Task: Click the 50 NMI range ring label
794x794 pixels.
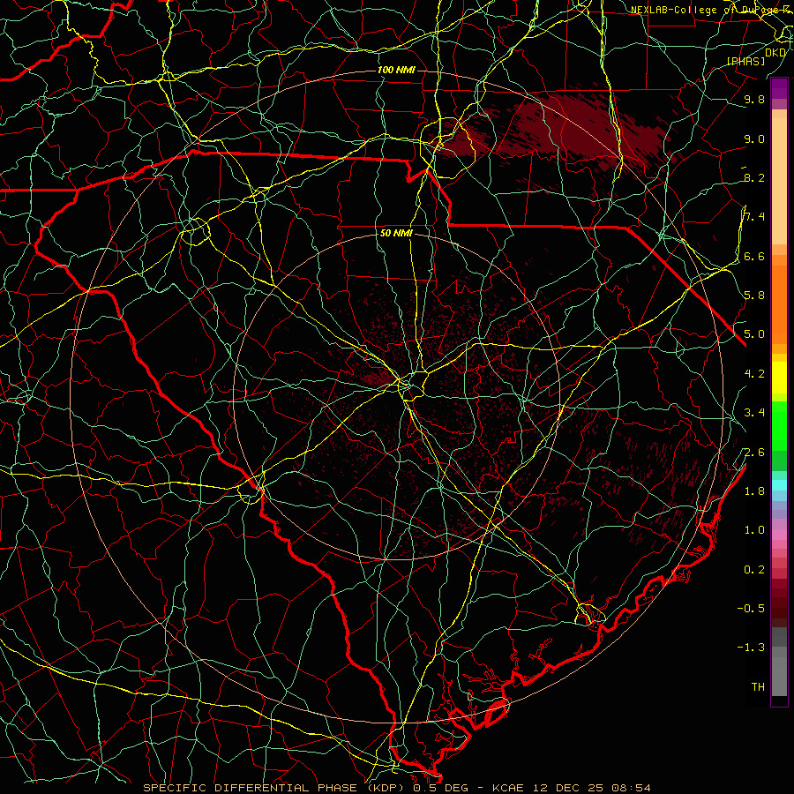Action: click(396, 234)
